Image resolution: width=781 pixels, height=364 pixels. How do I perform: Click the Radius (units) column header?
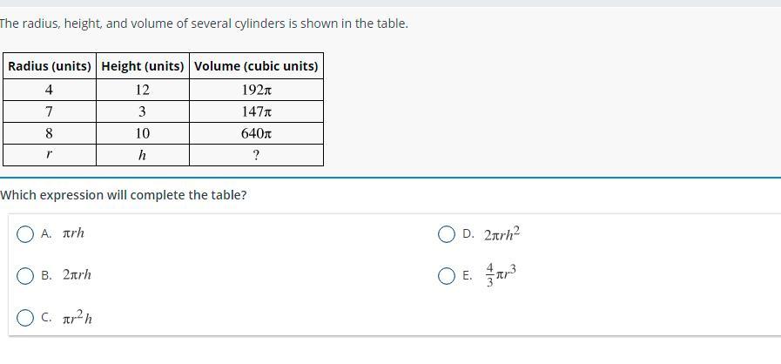click(50, 66)
